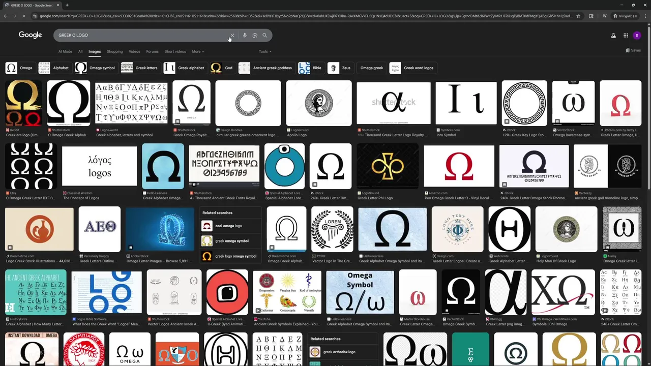651x366 pixels.
Task: Open Google apps grid
Action: pyautogui.click(x=626, y=36)
